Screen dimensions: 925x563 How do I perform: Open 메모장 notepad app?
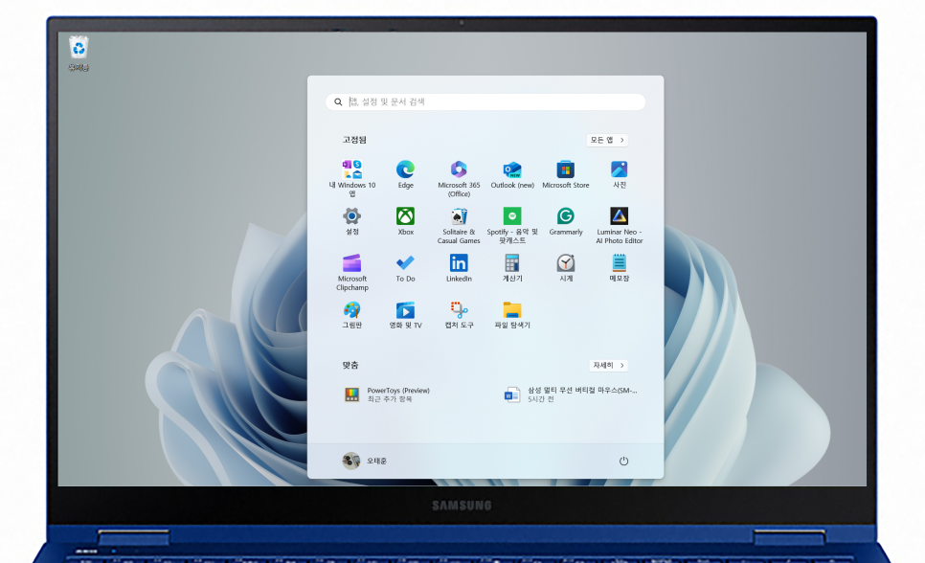coord(619,268)
